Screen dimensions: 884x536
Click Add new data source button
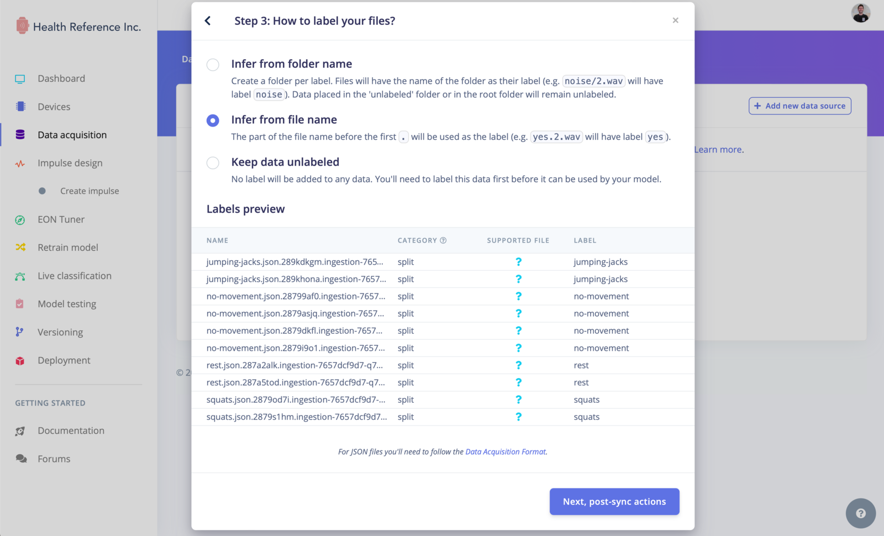click(800, 106)
